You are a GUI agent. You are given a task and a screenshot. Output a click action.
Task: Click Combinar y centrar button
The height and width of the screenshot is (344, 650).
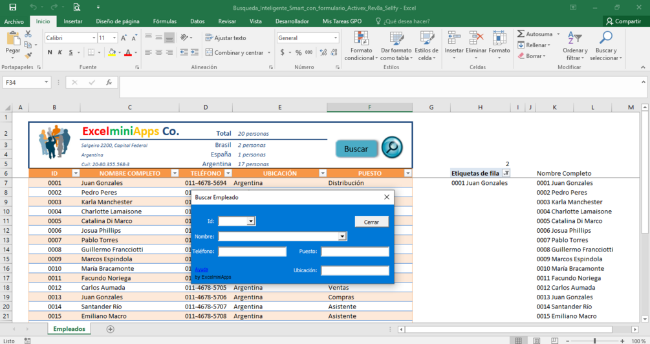tap(235, 52)
